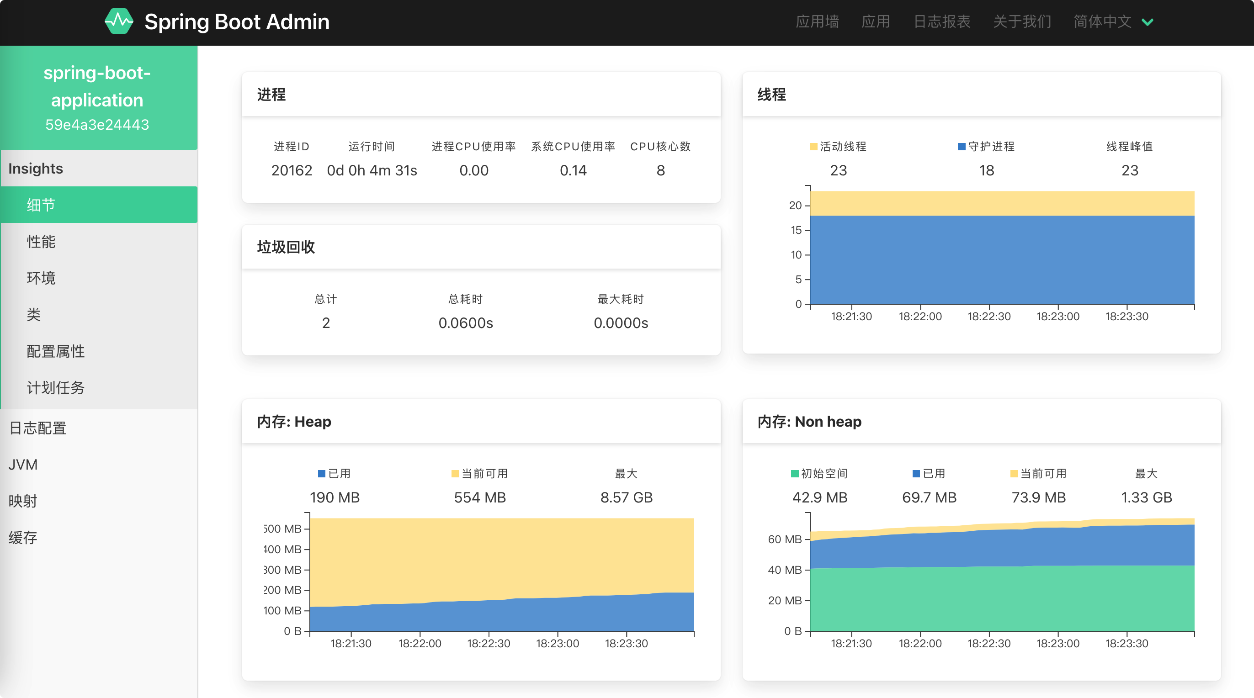Click the CPU核心数 value 8

(661, 170)
